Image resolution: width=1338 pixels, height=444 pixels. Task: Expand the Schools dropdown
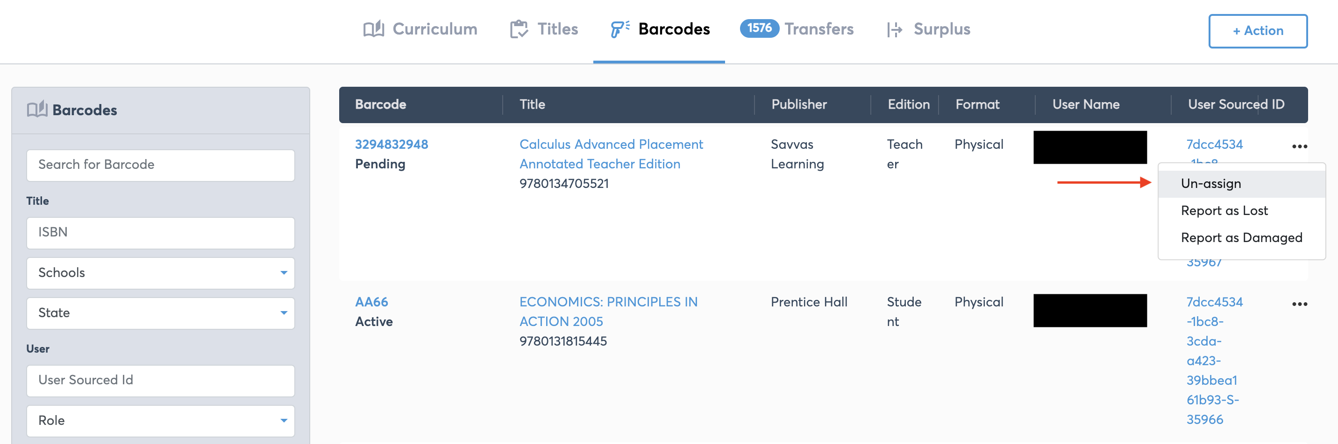161,273
